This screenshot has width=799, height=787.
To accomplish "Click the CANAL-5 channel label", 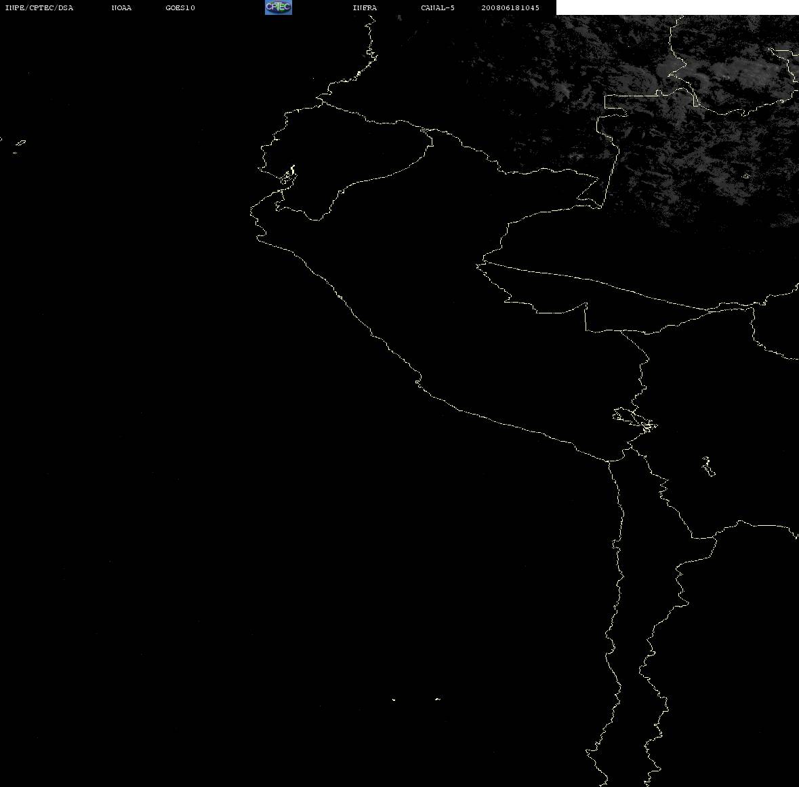I will [438, 7].
